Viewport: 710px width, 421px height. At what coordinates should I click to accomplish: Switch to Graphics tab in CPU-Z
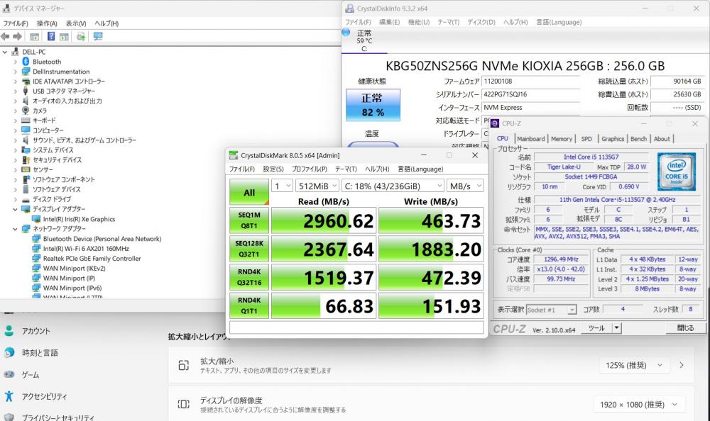(613, 139)
